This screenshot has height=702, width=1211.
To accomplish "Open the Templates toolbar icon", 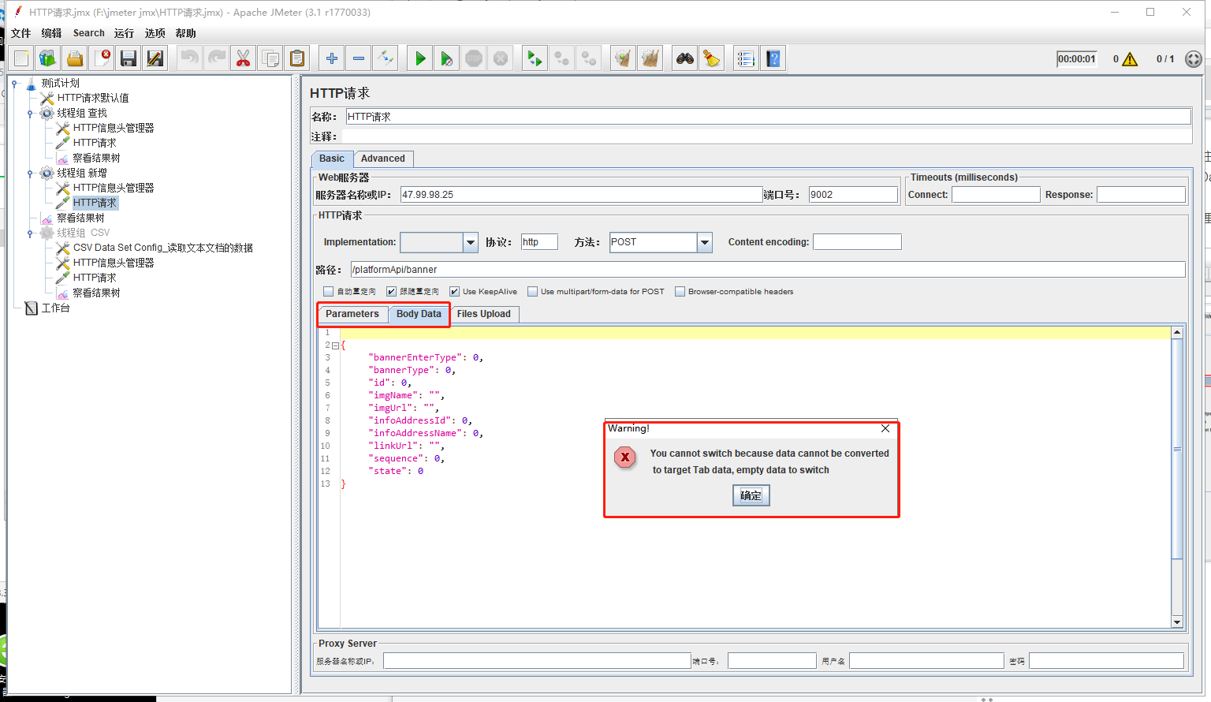I will pos(48,58).
